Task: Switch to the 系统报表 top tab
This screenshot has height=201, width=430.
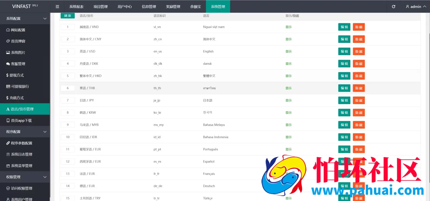Action: [76, 6]
